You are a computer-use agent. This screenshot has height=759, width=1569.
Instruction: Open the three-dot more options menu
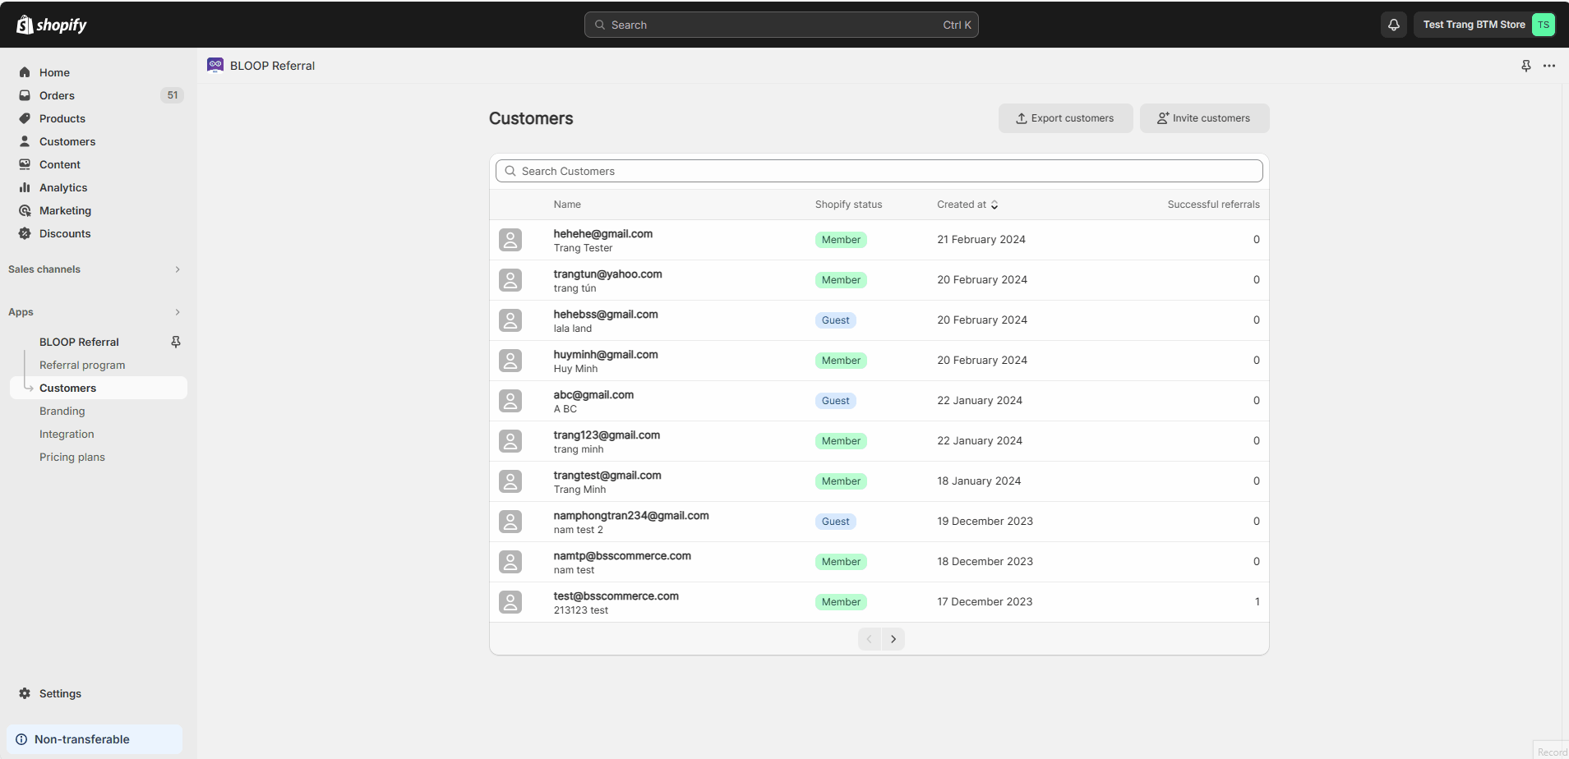point(1548,66)
